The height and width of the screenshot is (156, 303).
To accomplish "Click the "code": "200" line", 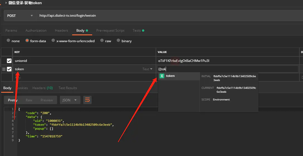I will pos(38,113).
